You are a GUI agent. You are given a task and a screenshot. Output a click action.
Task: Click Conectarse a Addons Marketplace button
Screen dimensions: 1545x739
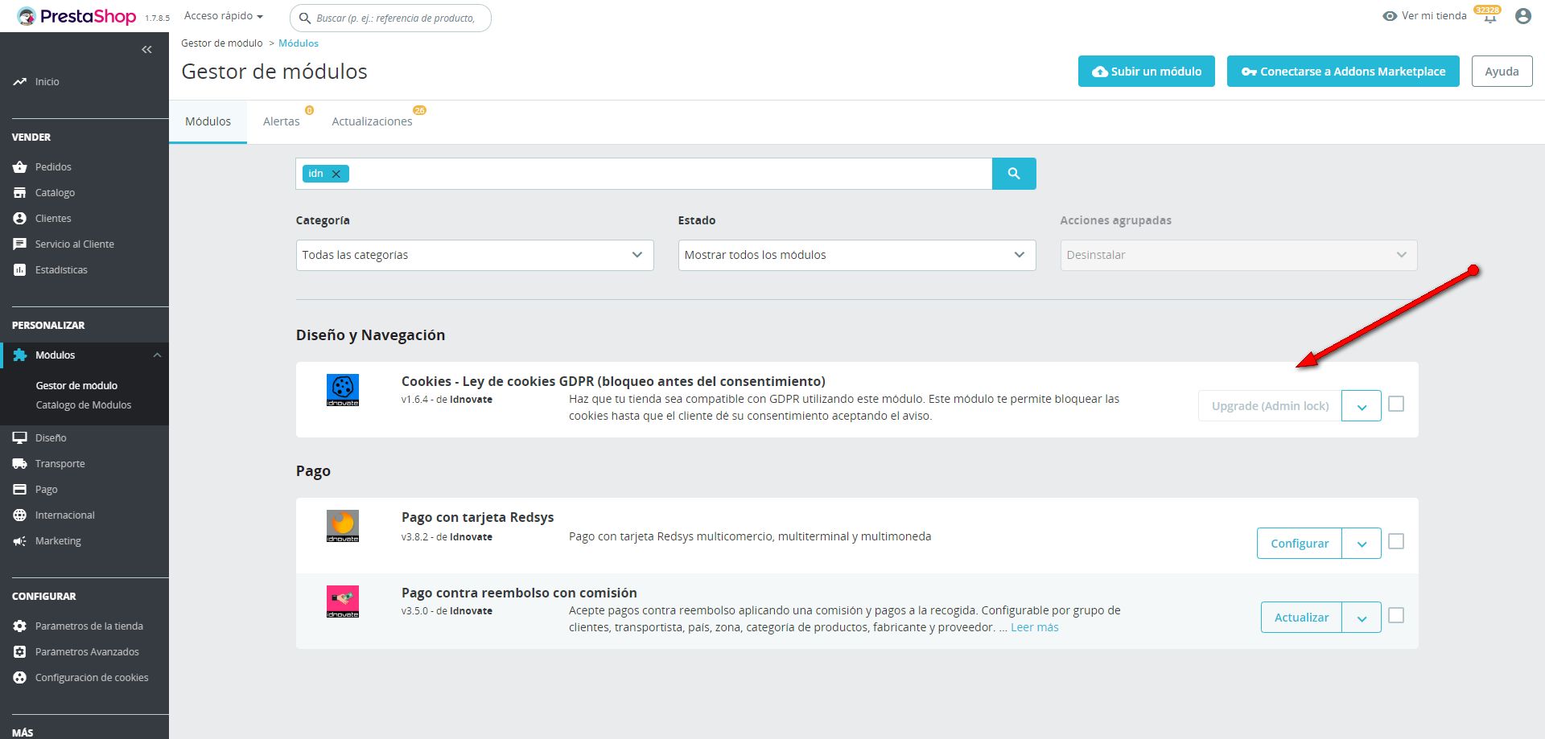[1343, 72]
